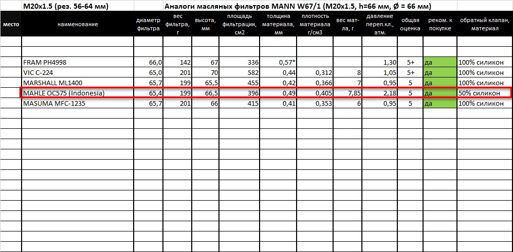Click the 'общая оценка' column header

410,24
